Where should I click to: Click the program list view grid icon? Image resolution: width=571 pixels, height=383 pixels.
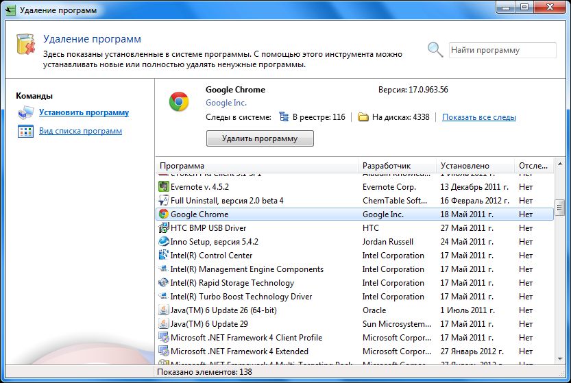point(25,131)
